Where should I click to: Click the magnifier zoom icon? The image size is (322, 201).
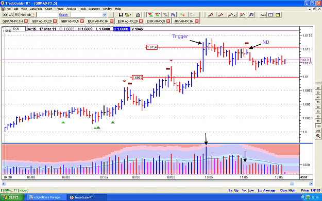318,136
